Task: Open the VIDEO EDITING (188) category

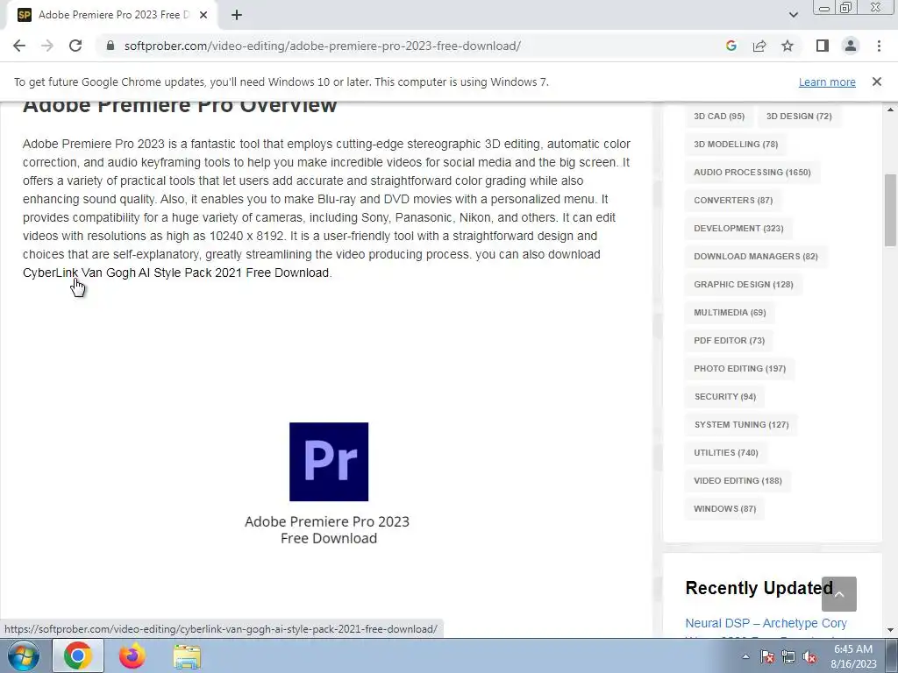Action: click(x=738, y=481)
